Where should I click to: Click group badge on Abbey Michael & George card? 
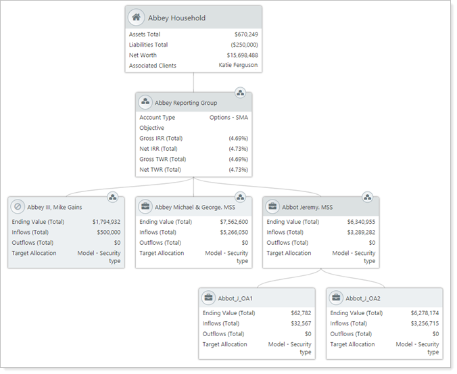pyautogui.click(x=240, y=197)
